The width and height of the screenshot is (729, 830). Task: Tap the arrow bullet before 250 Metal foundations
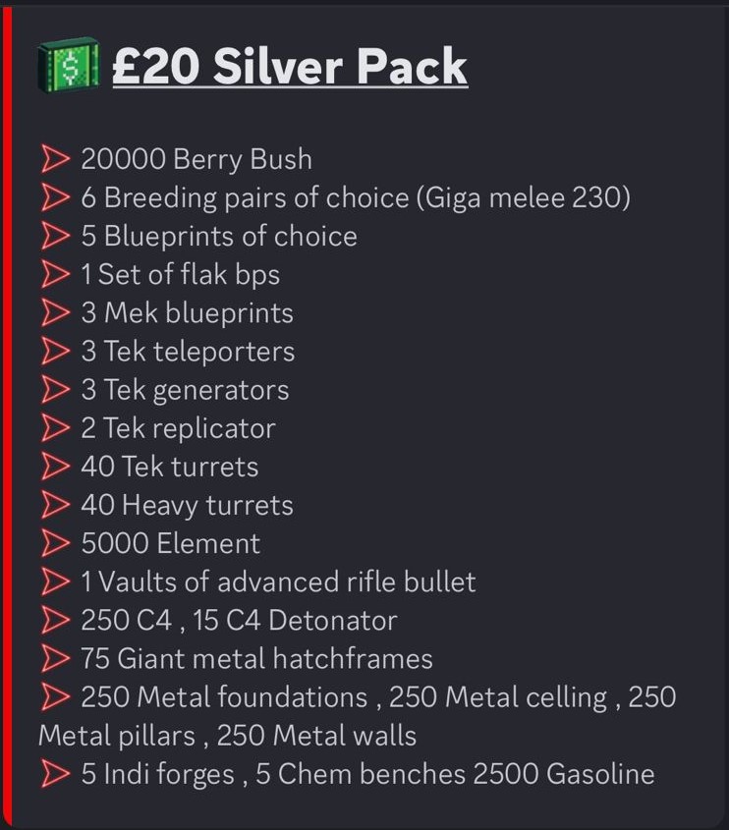[55, 696]
